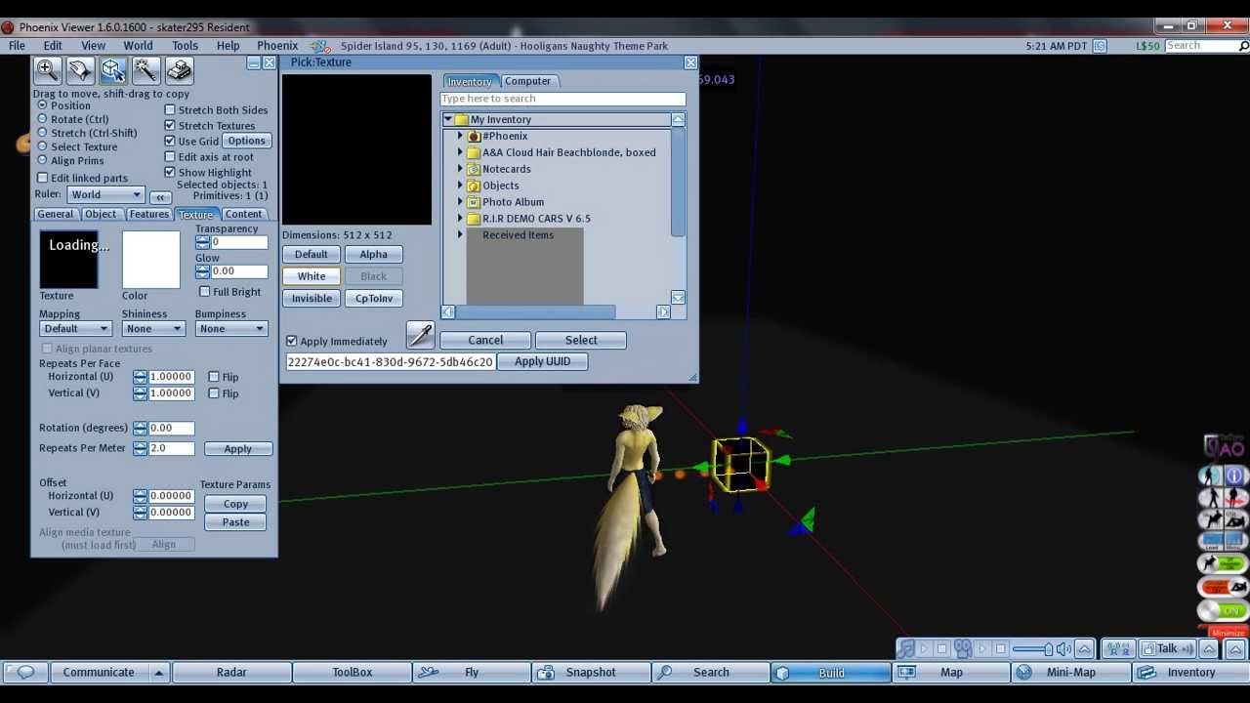Switch to the Computer tab in texture picker

[x=527, y=81]
